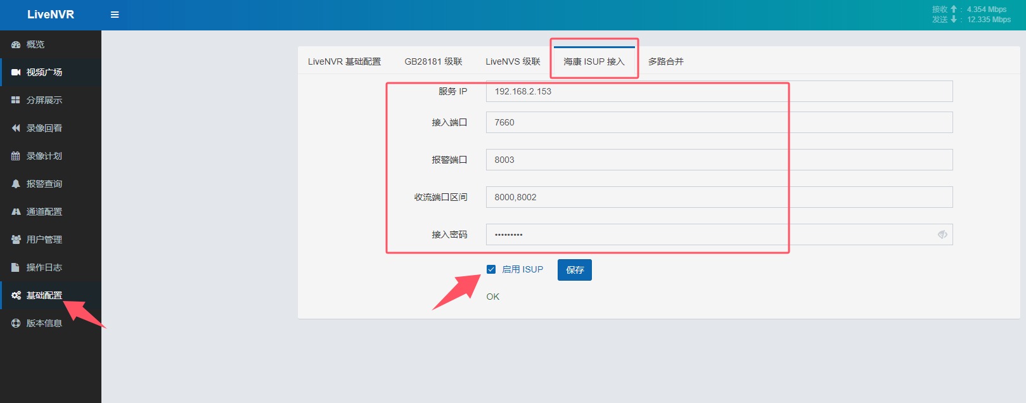Open 用户管理 users icon in sidebar

click(16, 240)
